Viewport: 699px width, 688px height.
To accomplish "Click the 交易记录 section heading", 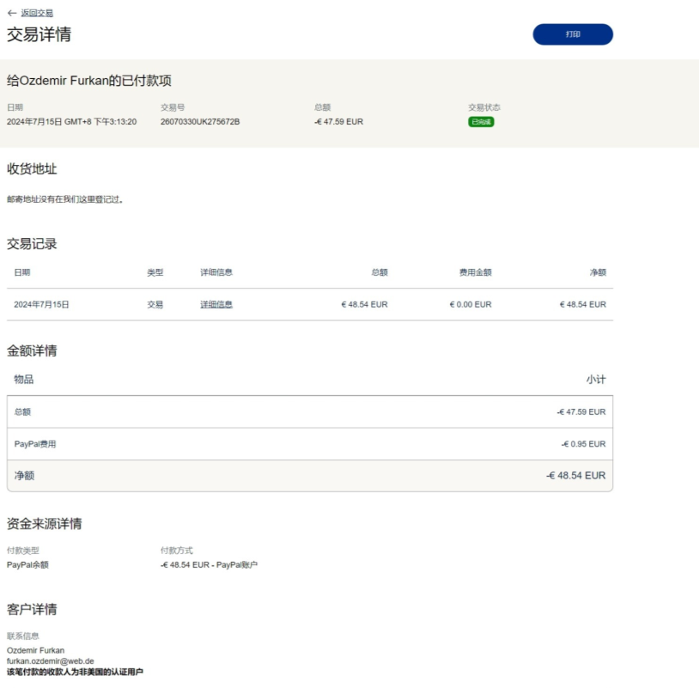I will tap(32, 244).
